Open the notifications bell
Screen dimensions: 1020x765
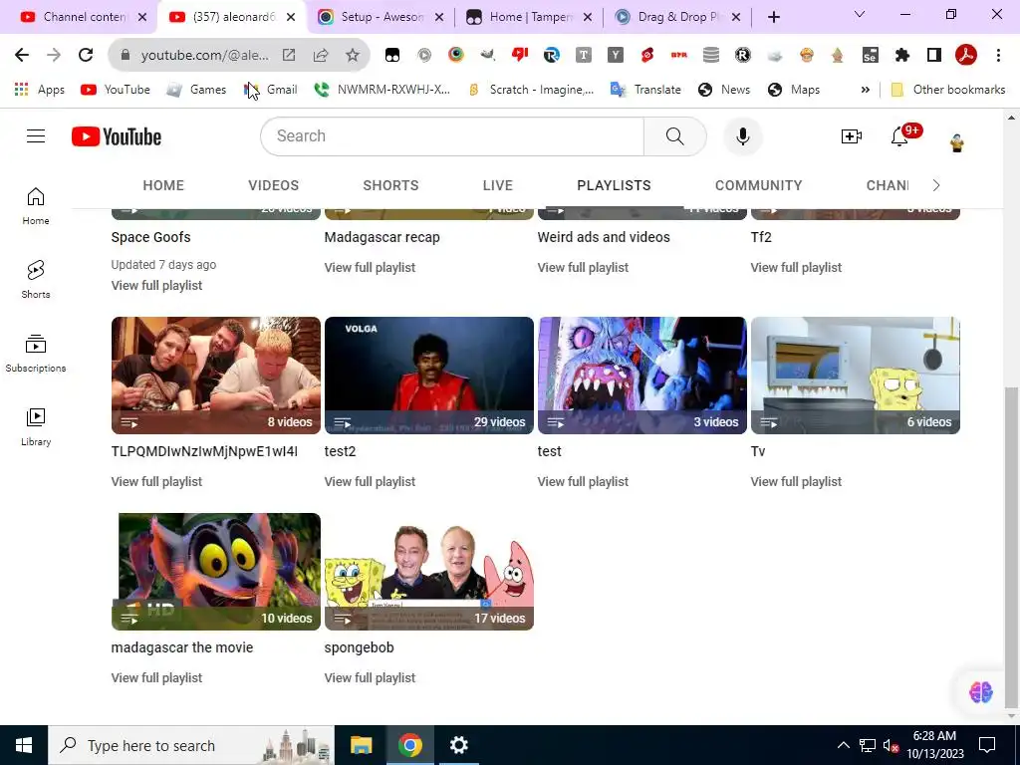coord(900,136)
